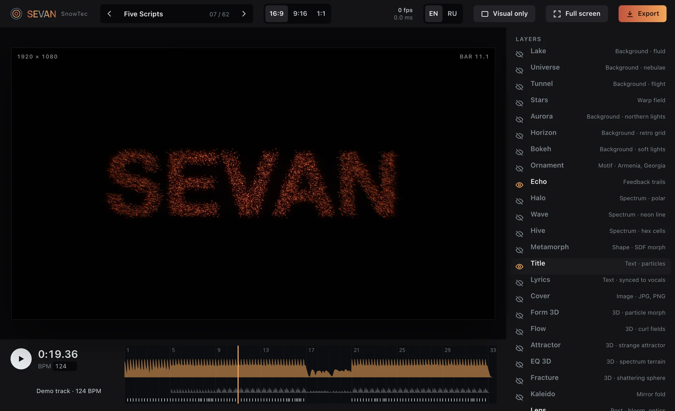
Task: Switch aspect ratio to 1:1
Action: (x=321, y=14)
